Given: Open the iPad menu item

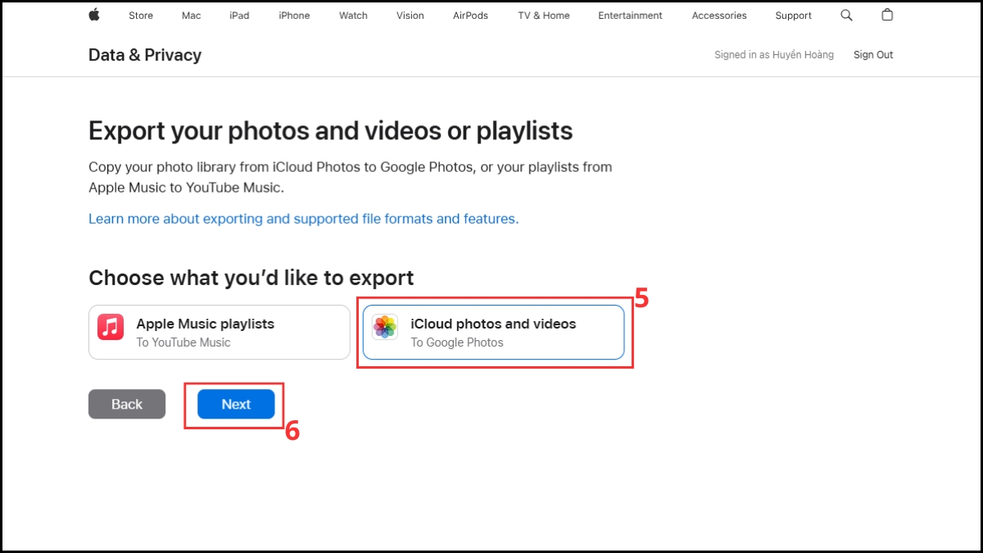Looking at the screenshot, I should point(239,16).
